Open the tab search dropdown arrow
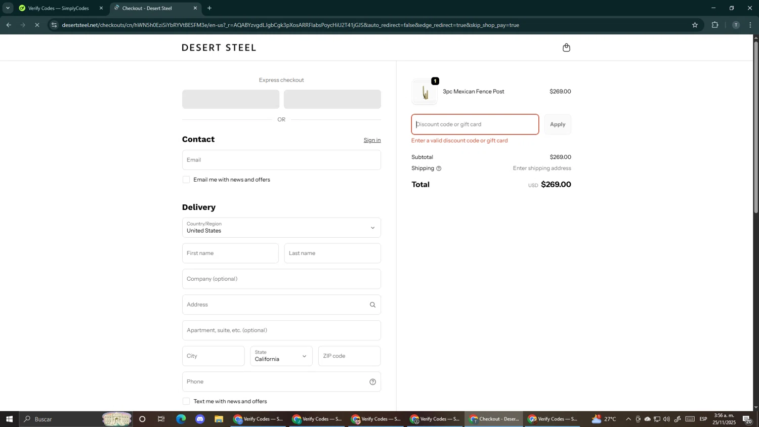This screenshot has height=427, width=759. [8, 8]
